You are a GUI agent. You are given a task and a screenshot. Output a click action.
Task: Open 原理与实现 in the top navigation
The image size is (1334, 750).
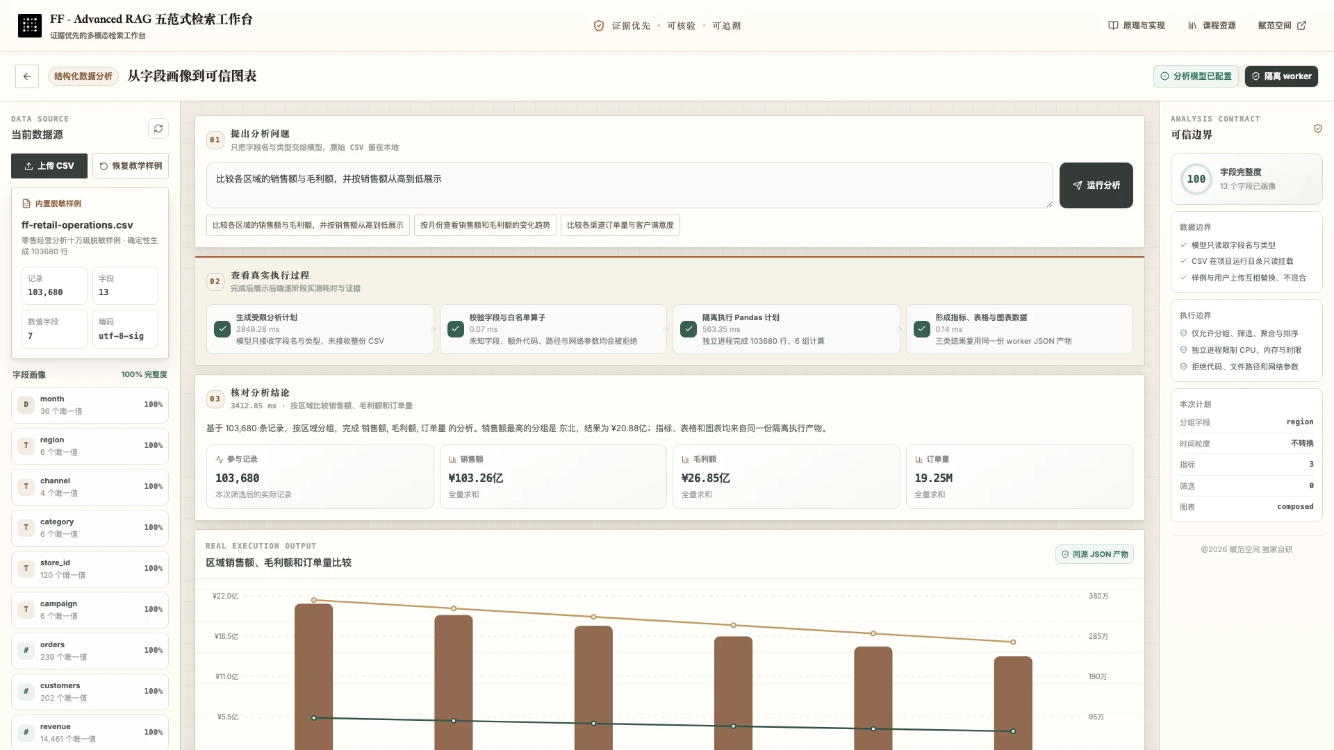pos(1137,26)
